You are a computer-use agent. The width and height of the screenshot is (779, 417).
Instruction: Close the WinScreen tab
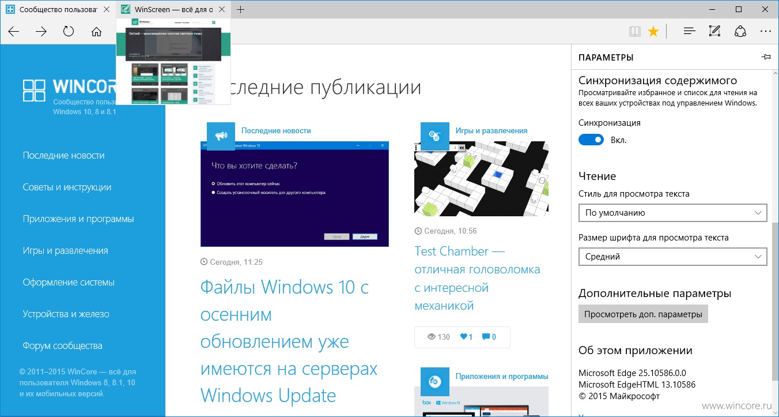pos(223,10)
